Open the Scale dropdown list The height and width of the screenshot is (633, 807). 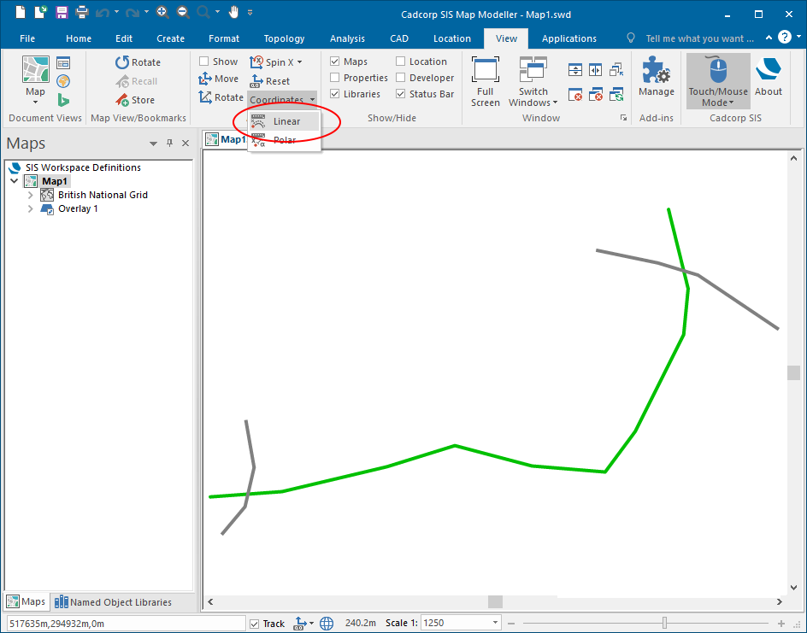point(494,624)
